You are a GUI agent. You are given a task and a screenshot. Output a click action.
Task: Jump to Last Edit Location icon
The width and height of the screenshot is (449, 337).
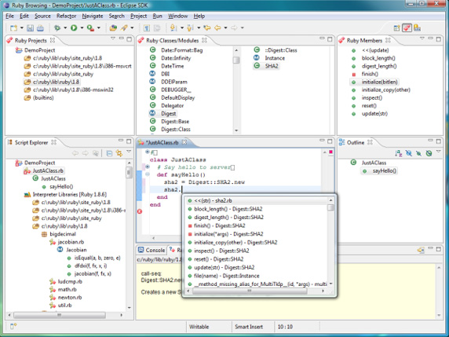tap(206, 27)
